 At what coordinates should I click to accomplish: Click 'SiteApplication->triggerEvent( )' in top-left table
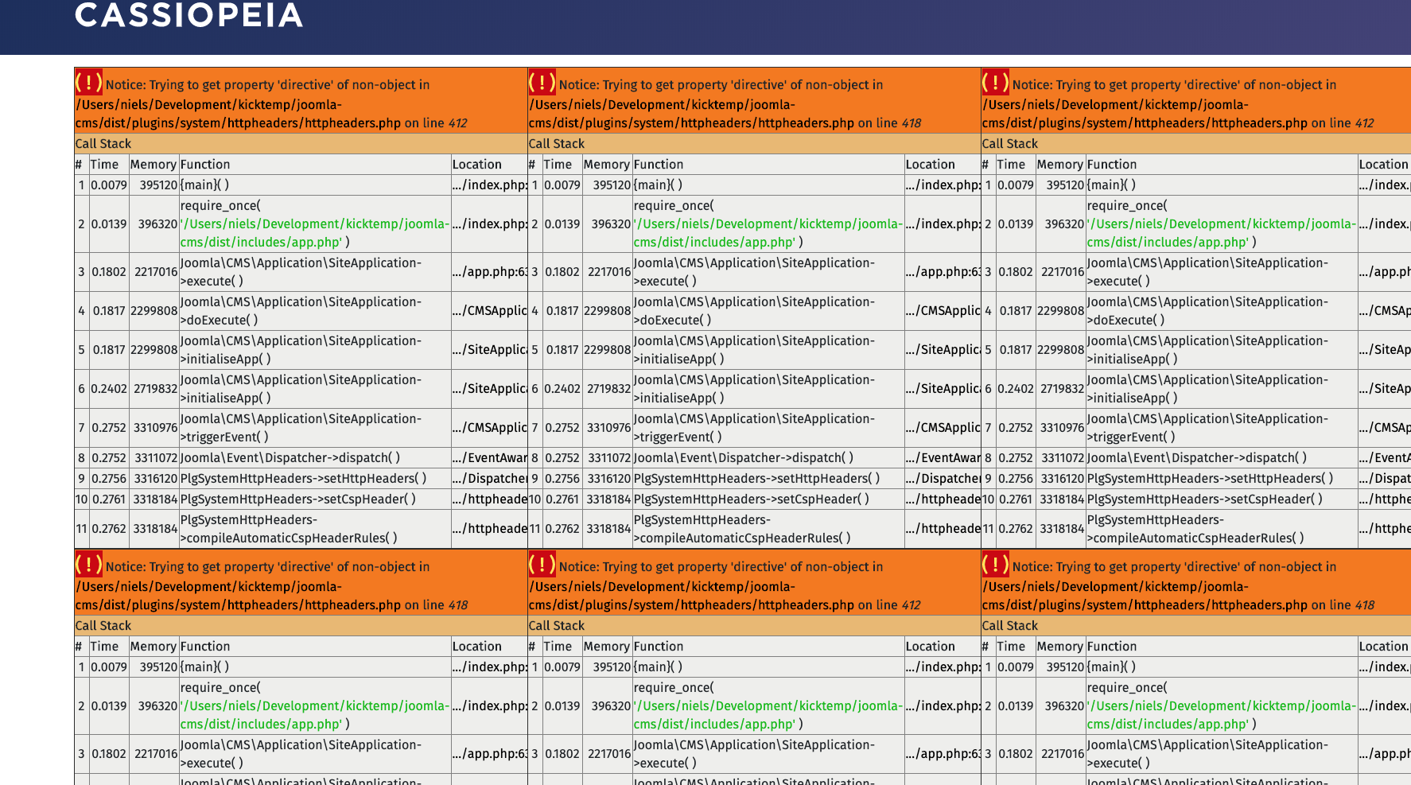point(301,428)
